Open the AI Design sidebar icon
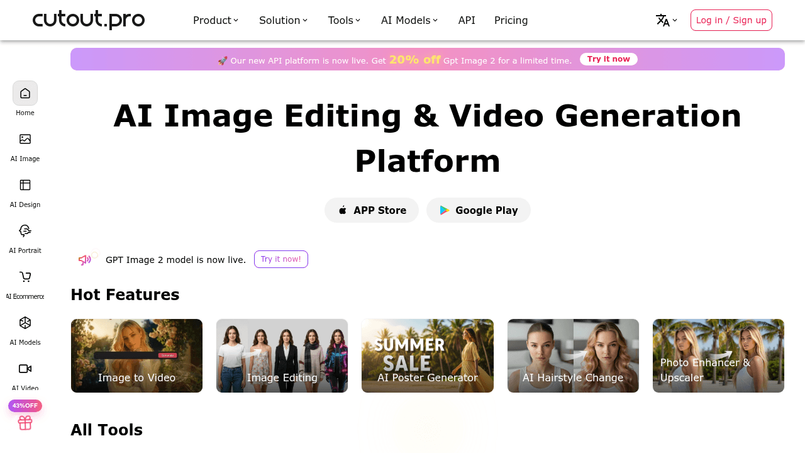The height and width of the screenshot is (453, 805). coord(25,185)
